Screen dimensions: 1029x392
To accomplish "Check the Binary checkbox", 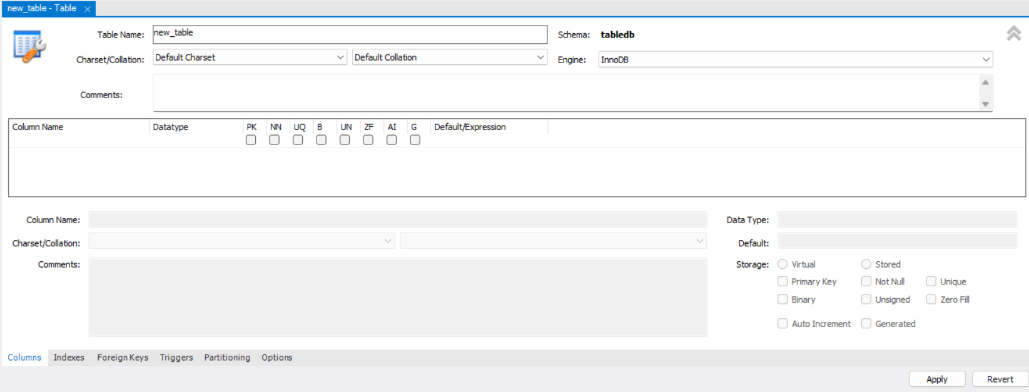I will click(x=783, y=299).
